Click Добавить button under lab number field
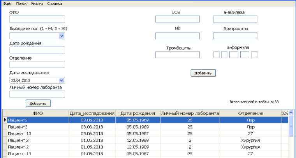This screenshot has height=158, width=296. tap(38, 103)
